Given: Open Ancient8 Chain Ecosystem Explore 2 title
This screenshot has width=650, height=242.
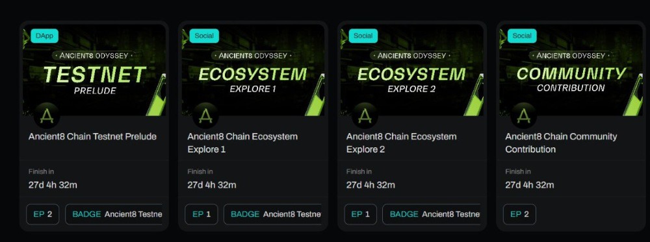Looking at the screenshot, I should coord(401,143).
